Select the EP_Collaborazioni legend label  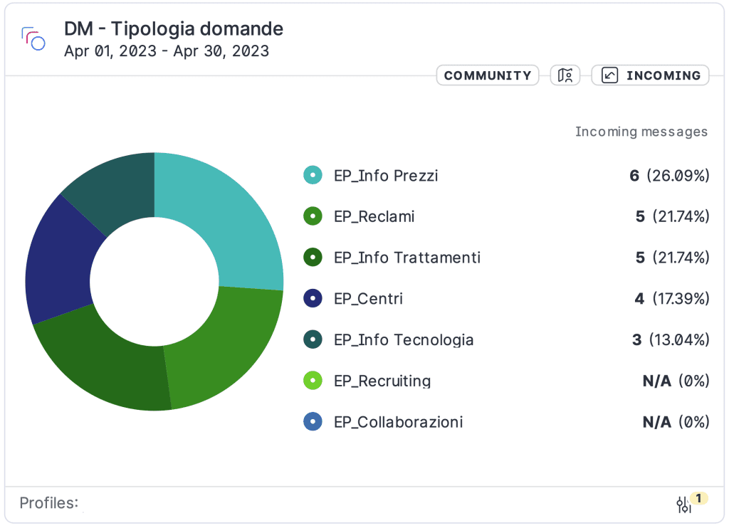(x=399, y=422)
